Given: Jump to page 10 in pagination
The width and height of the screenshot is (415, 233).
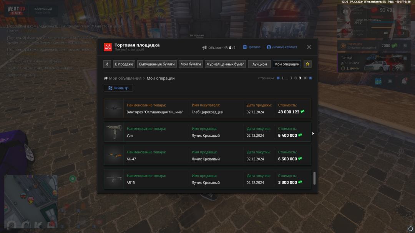Looking at the screenshot, I should click(x=305, y=78).
